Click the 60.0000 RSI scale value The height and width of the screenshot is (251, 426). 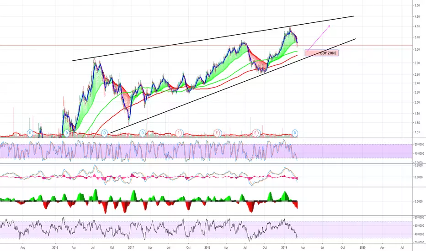click(419, 225)
